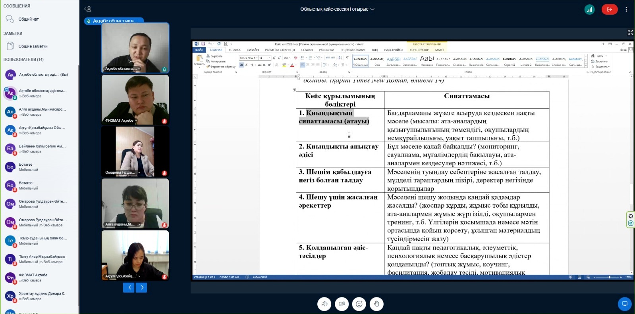Open Общие заметки shared notes
The width and height of the screenshot is (635, 314).
33,46
